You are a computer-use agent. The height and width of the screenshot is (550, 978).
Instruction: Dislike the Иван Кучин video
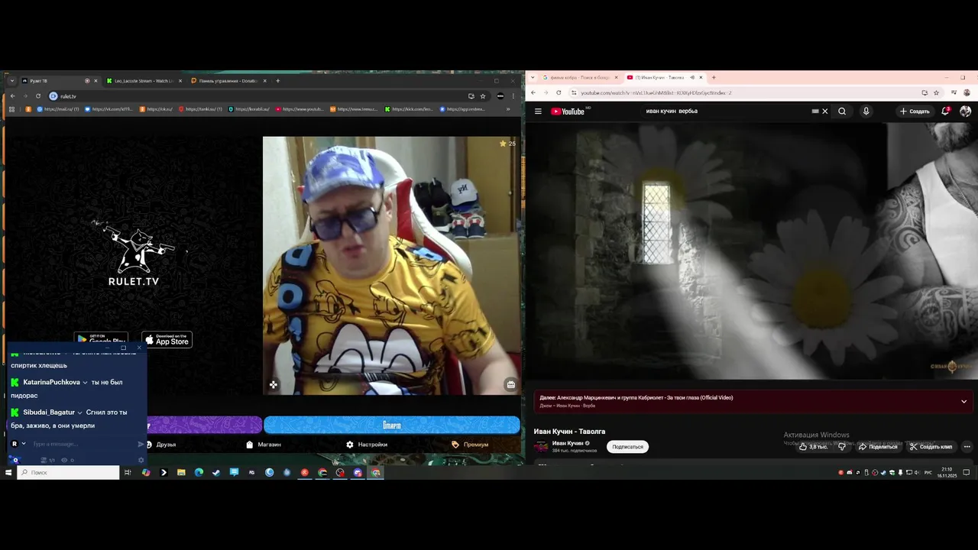coord(842,447)
